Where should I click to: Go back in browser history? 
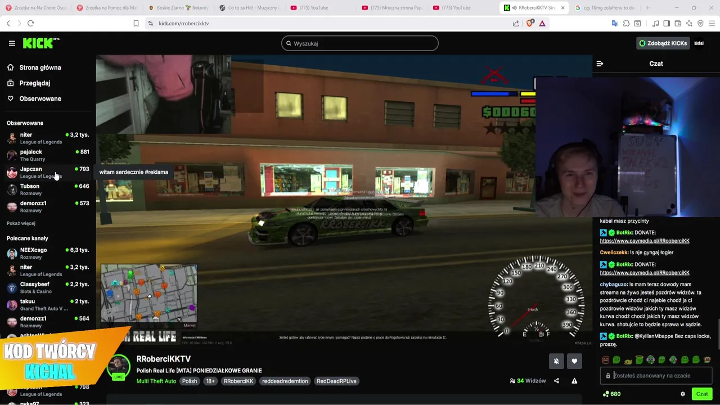click(x=8, y=23)
